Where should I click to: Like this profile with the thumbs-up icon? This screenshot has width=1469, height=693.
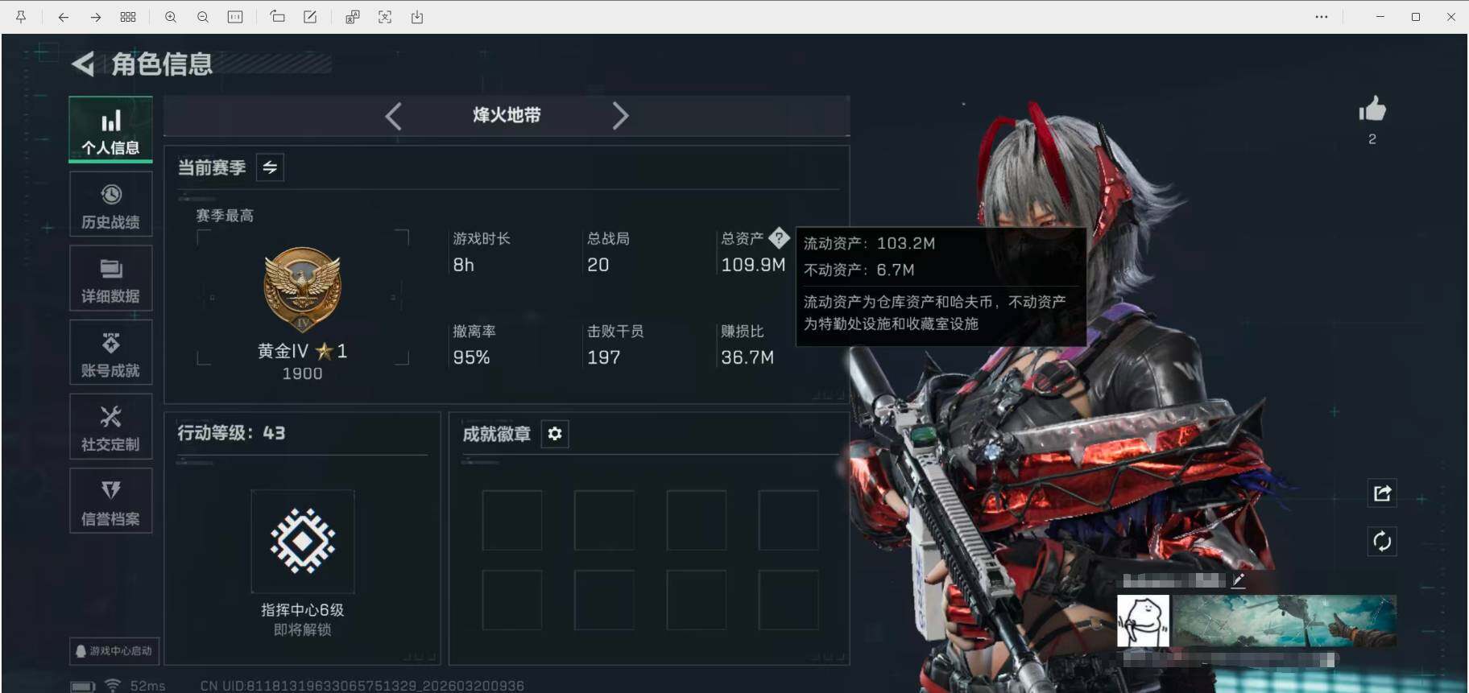pyautogui.click(x=1372, y=109)
